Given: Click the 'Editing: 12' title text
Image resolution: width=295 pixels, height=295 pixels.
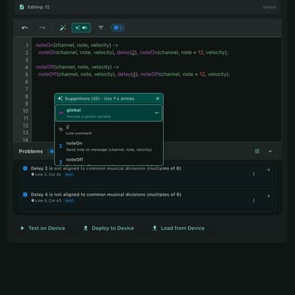Looking at the screenshot, I should click(38, 7).
